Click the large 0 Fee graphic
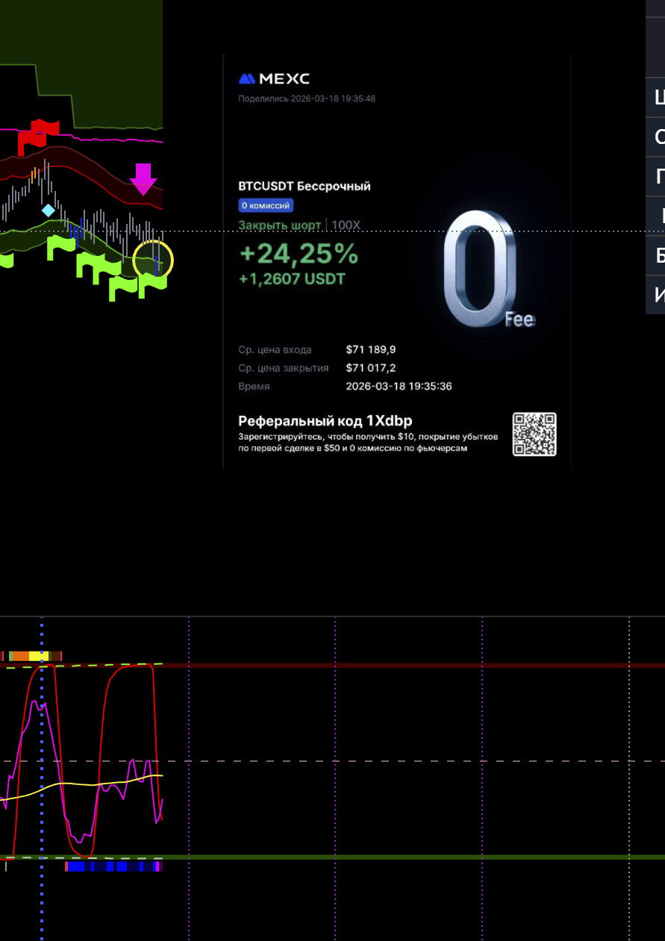Viewport: 665px width, 941px height. click(x=483, y=269)
